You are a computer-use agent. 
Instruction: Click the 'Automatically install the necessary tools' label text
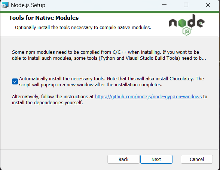[x=111, y=81]
